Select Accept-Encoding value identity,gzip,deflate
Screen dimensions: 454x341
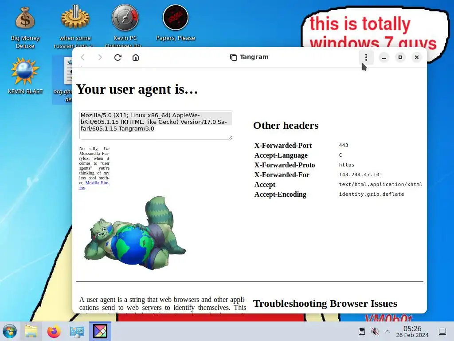pos(372,194)
